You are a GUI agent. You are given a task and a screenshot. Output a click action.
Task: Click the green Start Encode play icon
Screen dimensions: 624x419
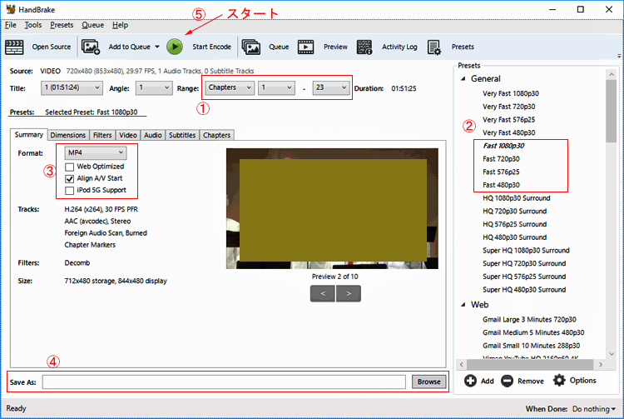[x=175, y=47]
